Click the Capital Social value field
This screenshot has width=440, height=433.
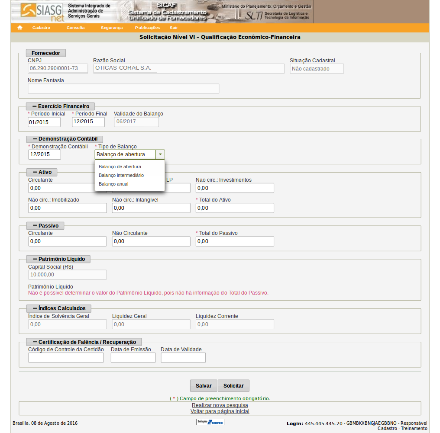[68, 275]
